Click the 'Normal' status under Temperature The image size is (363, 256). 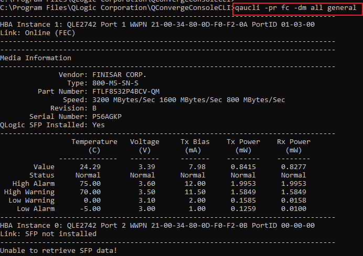coord(88,175)
